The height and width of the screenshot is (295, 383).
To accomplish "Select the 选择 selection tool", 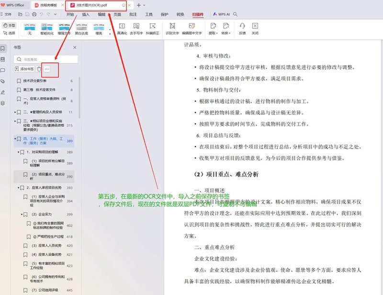I will coord(9,33).
